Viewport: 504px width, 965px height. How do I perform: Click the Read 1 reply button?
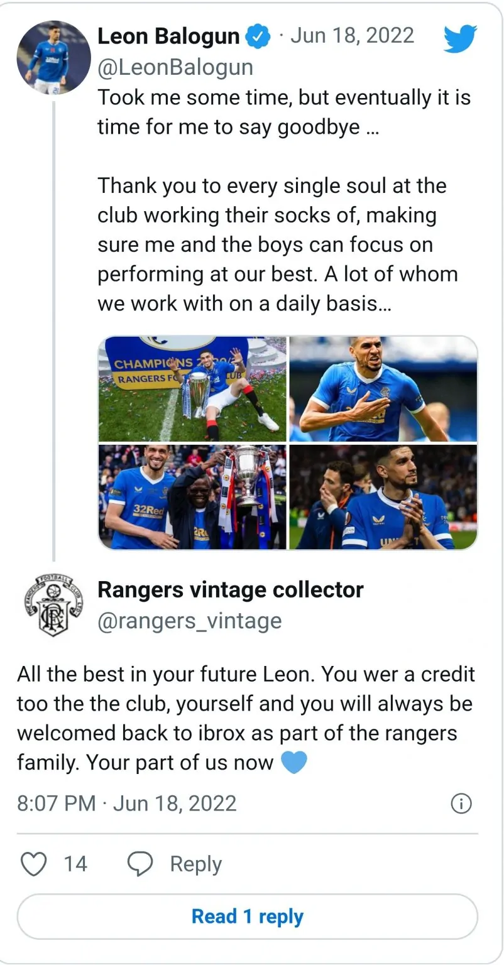247,917
